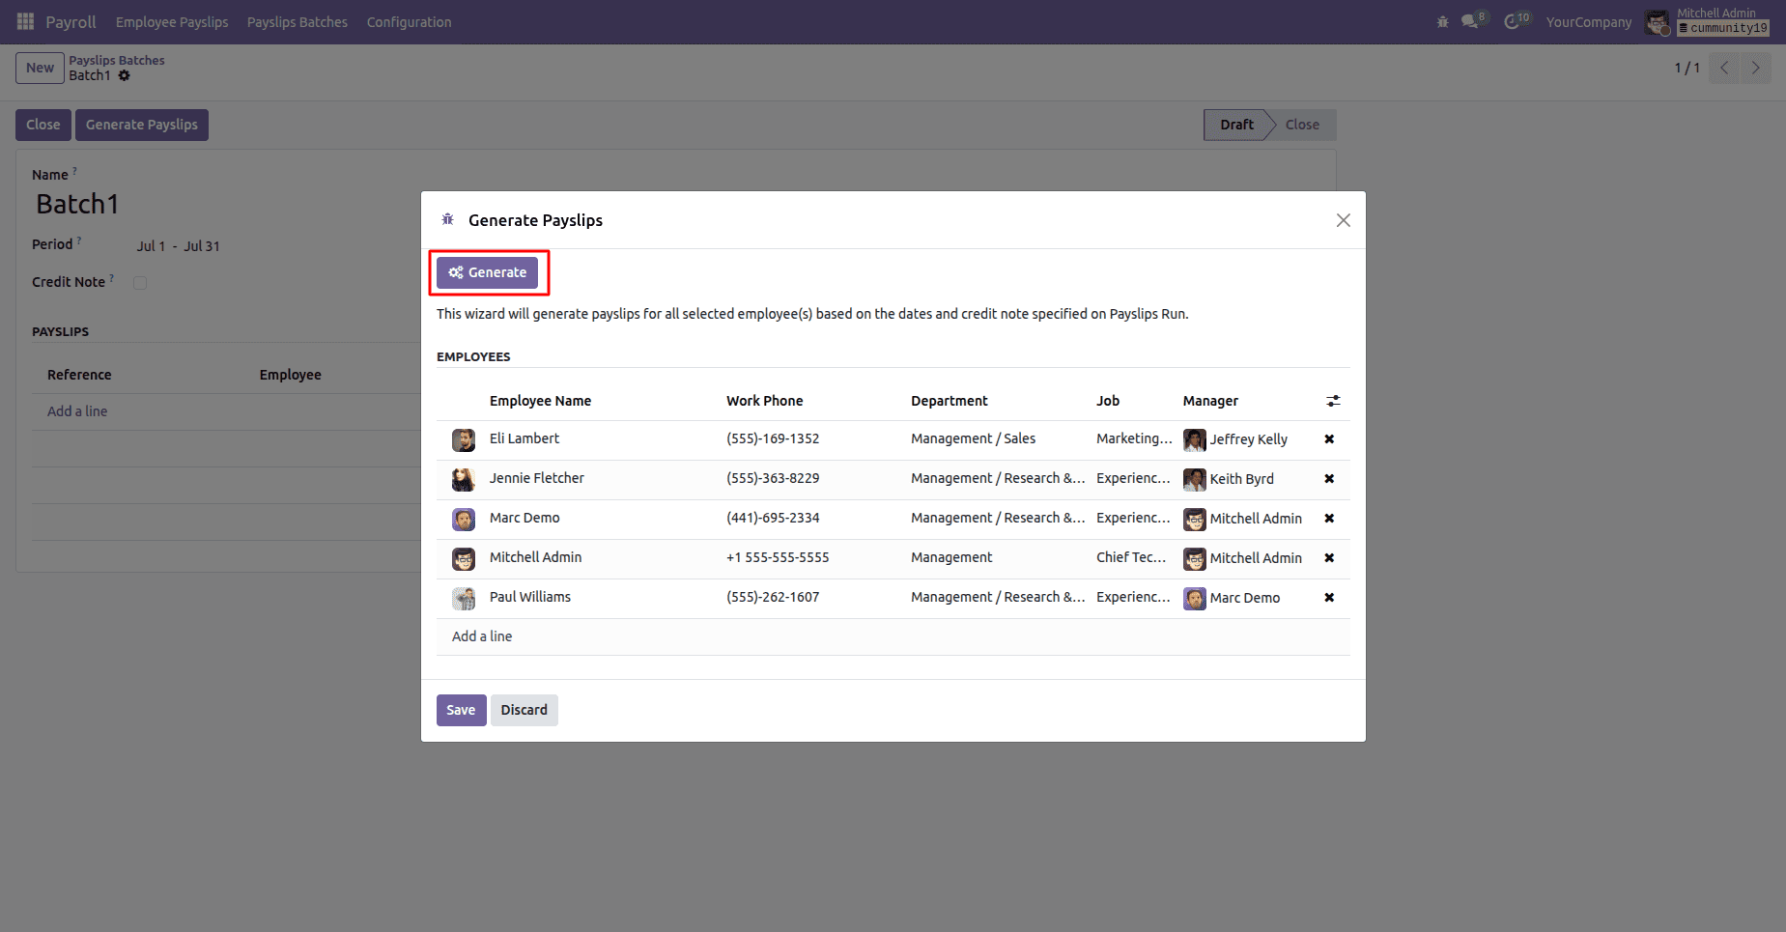Sort by Employee Name column
The height and width of the screenshot is (932, 1786).
click(x=540, y=401)
